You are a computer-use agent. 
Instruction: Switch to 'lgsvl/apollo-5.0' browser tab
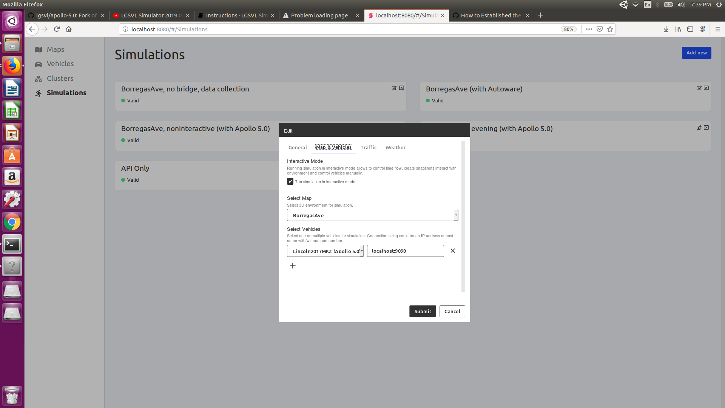point(66,15)
